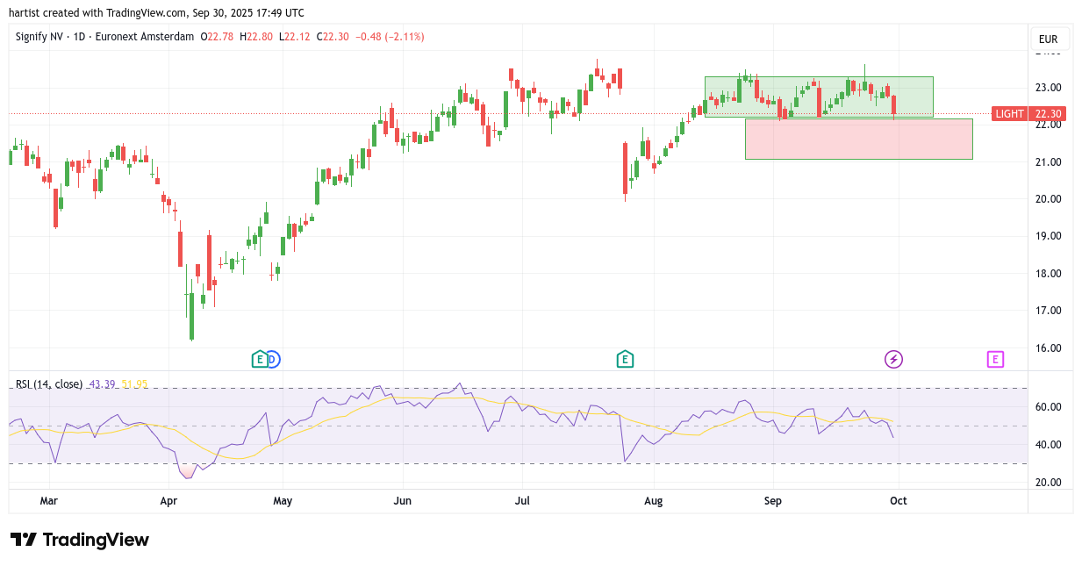Viewport: 1082px width, 566px height.
Task: Click the Oct label on the time axis
Action: [898, 501]
